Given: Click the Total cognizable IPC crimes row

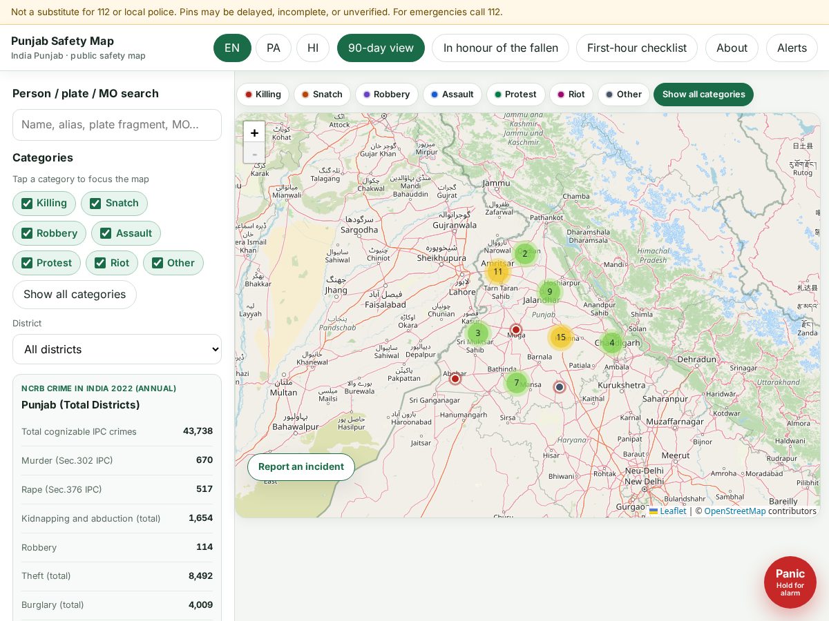Looking at the screenshot, I should pyautogui.click(x=117, y=431).
